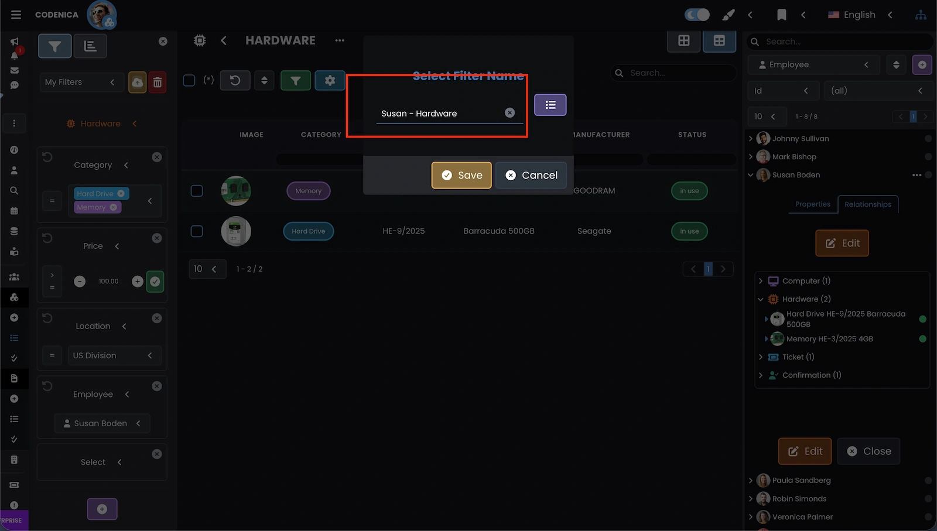Check the checkbox on the Seagate hard drive row

coord(196,231)
